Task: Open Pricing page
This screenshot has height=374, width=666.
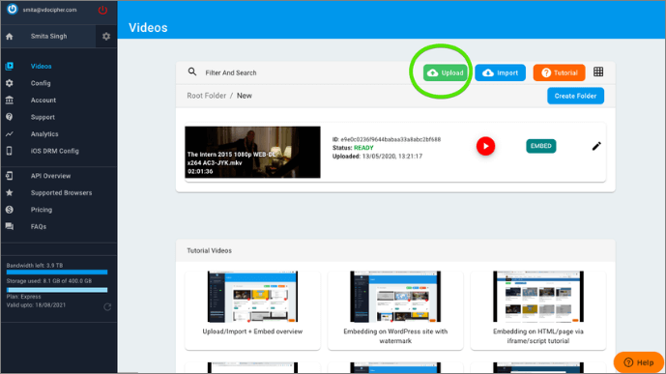Action: (x=42, y=210)
